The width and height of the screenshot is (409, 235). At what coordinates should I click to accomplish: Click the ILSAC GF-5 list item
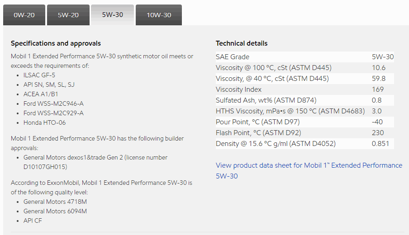[x=39, y=75]
